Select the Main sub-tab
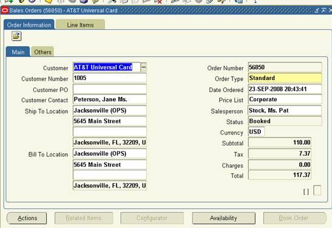This screenshot has width=332, height=228. (x=18, y=52)
